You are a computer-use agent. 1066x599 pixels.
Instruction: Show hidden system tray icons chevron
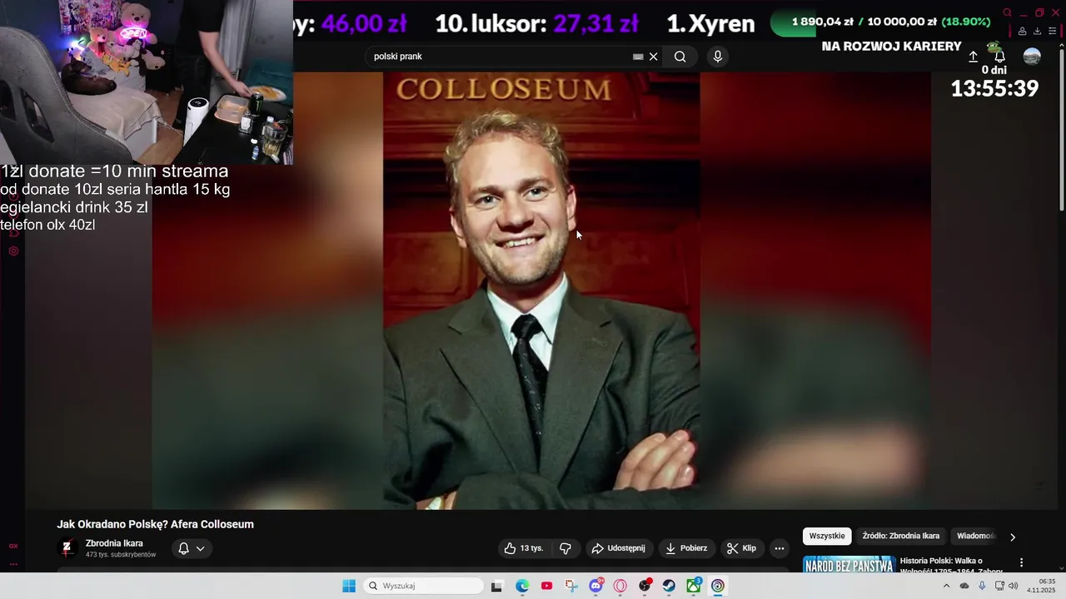pyautogui.click(x=946, y=586)
